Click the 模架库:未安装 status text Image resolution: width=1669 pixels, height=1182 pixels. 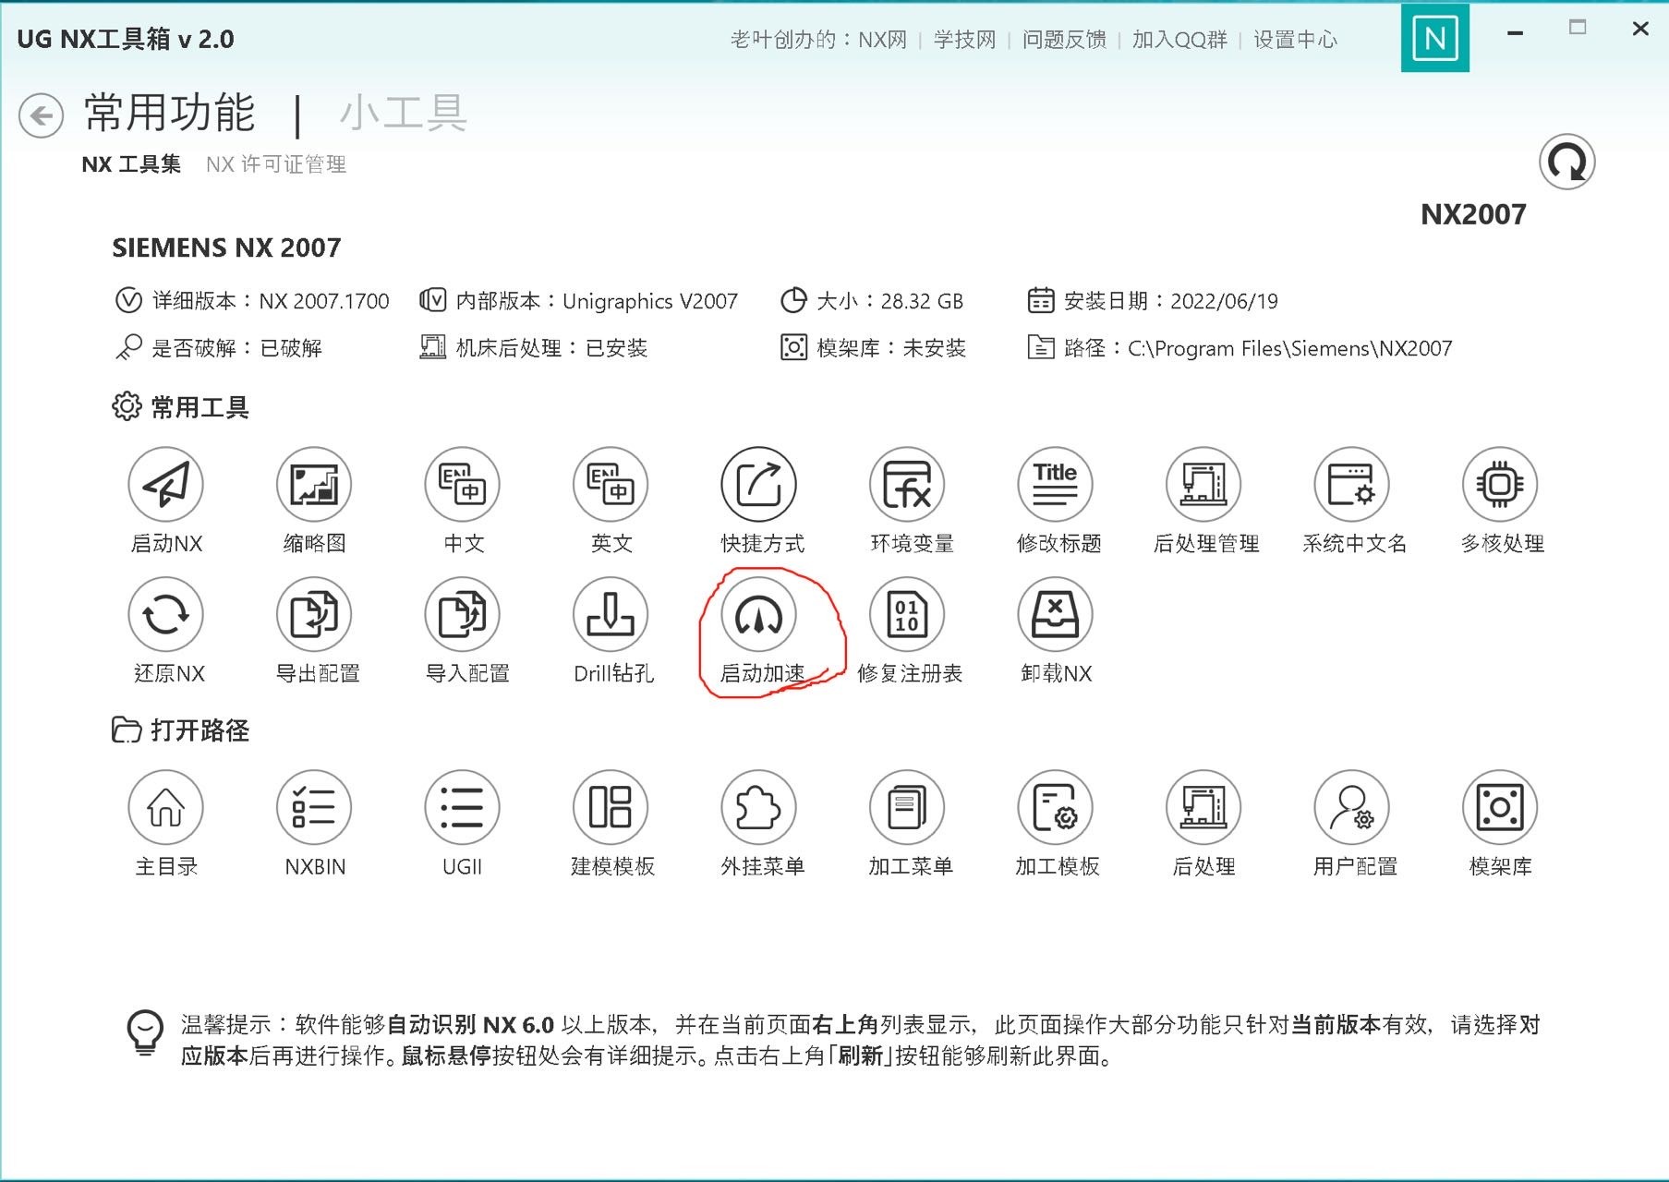click(x=891, y=348)
